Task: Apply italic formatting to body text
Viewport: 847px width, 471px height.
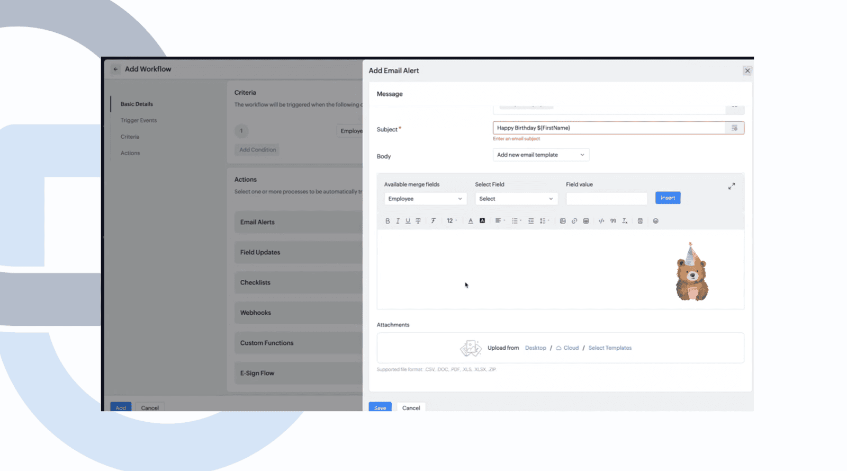Action: click(x=398, y=221)
